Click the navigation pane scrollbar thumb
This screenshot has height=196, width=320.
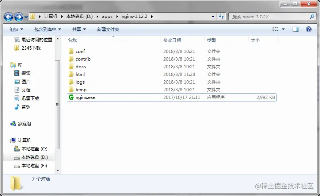point(58,105)
